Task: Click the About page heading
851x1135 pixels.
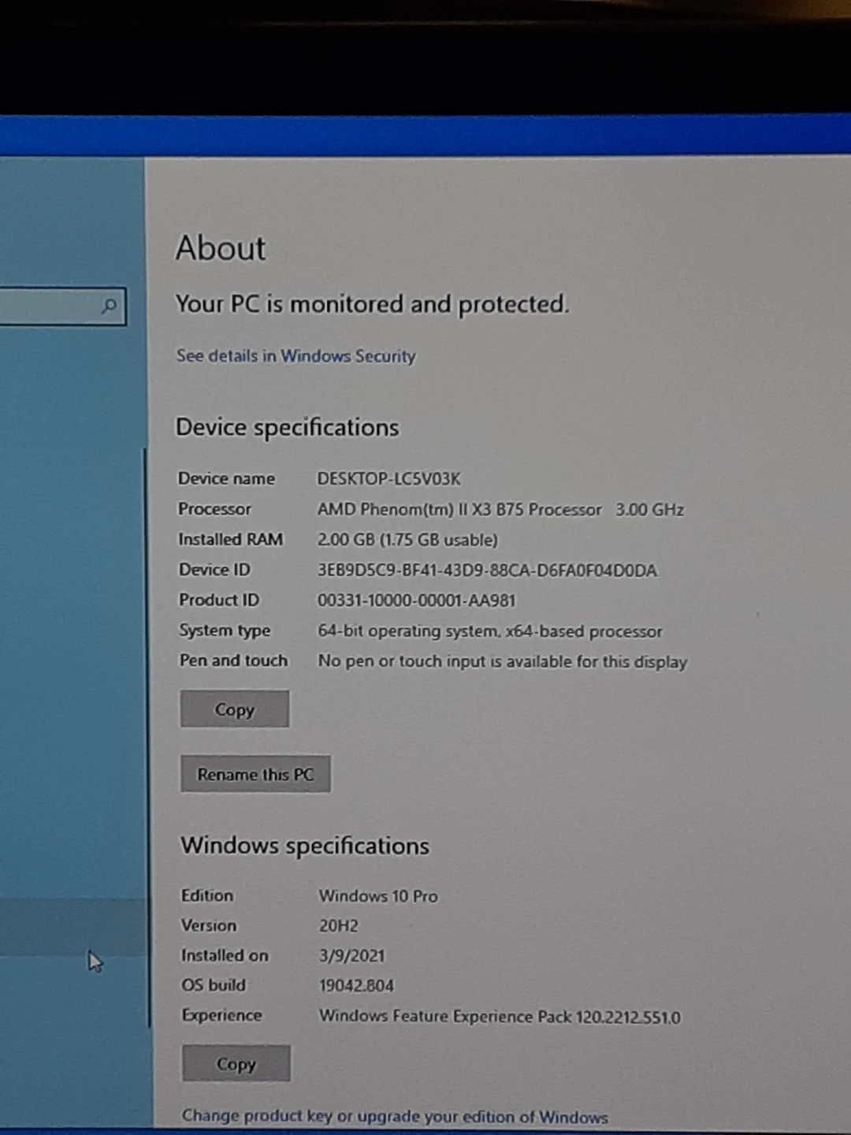Action: pyautogui.click(x=221, y=248)
